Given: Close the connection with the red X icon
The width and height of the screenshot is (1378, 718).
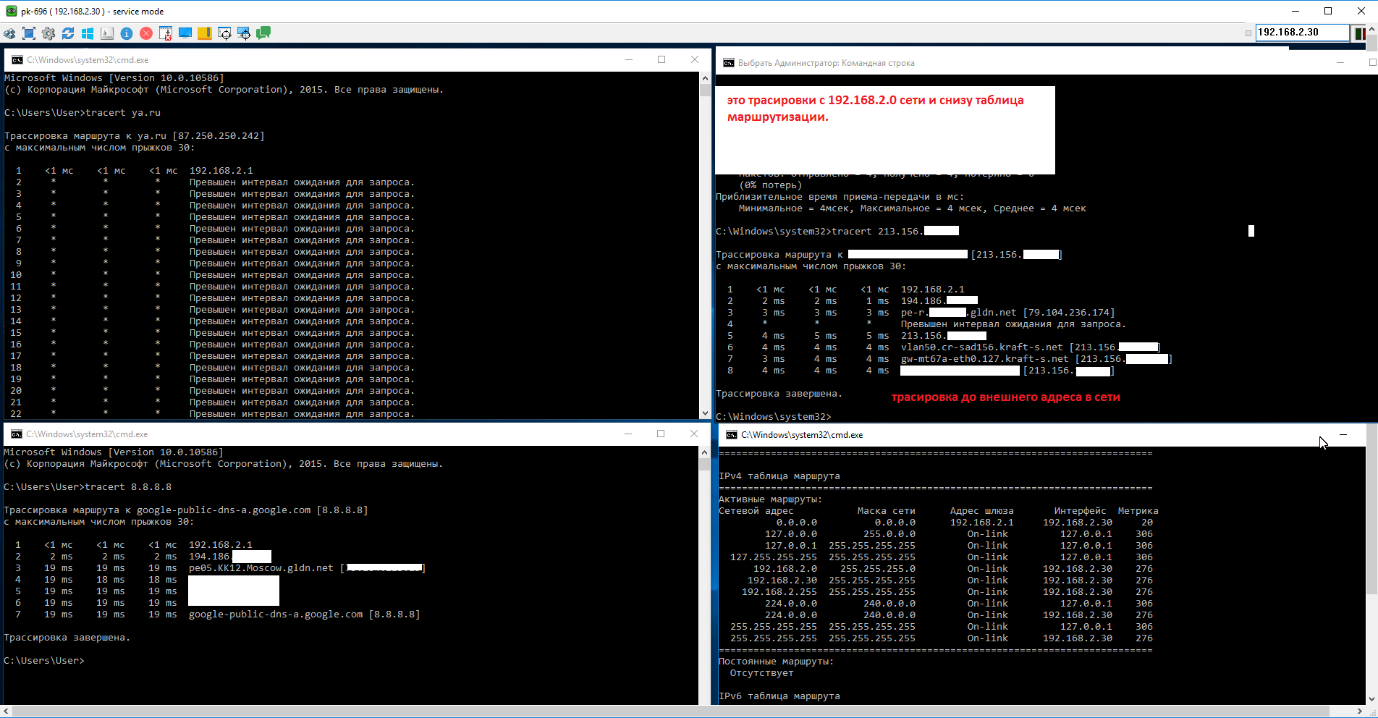Looking at the screenshot, I should (146, 33).
